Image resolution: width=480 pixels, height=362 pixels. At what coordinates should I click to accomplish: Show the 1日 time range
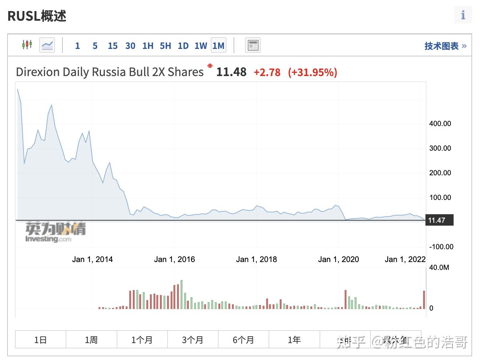[41, 340]
